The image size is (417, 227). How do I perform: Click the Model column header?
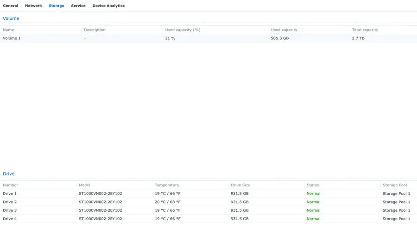(84, 185)
